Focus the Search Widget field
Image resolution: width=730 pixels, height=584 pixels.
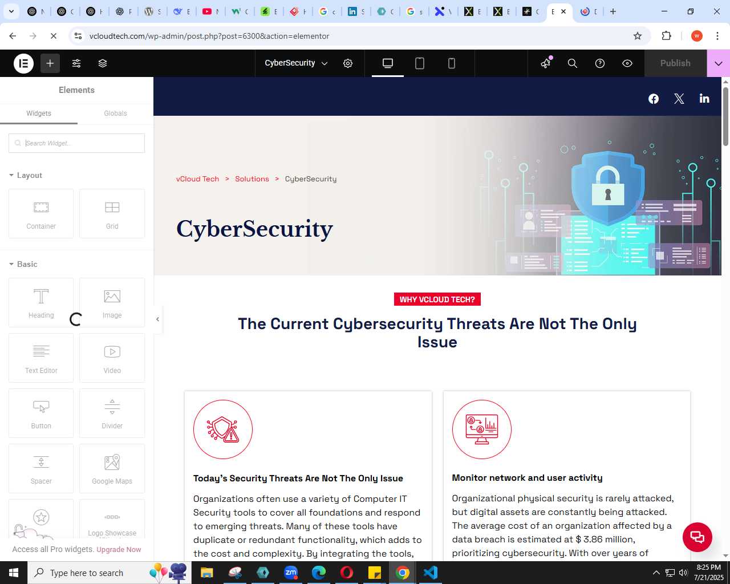coord(76,143)
